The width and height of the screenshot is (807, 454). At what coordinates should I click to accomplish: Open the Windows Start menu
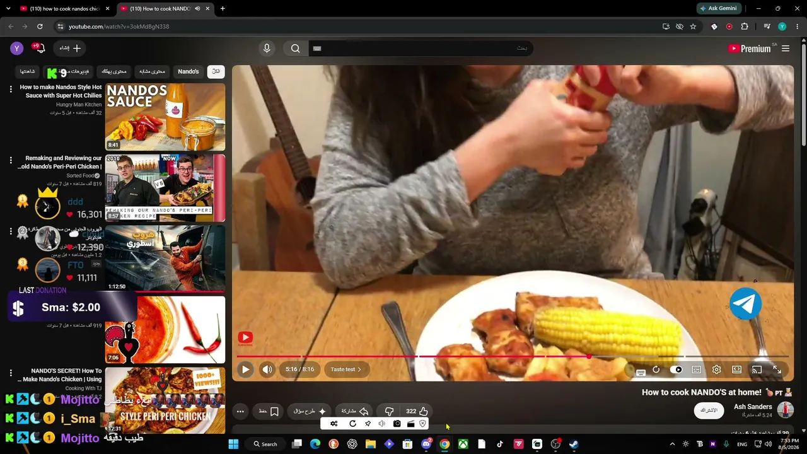coord(233,444)
